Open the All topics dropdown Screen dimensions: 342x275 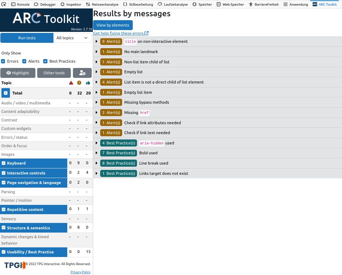(x=72, y=38)
